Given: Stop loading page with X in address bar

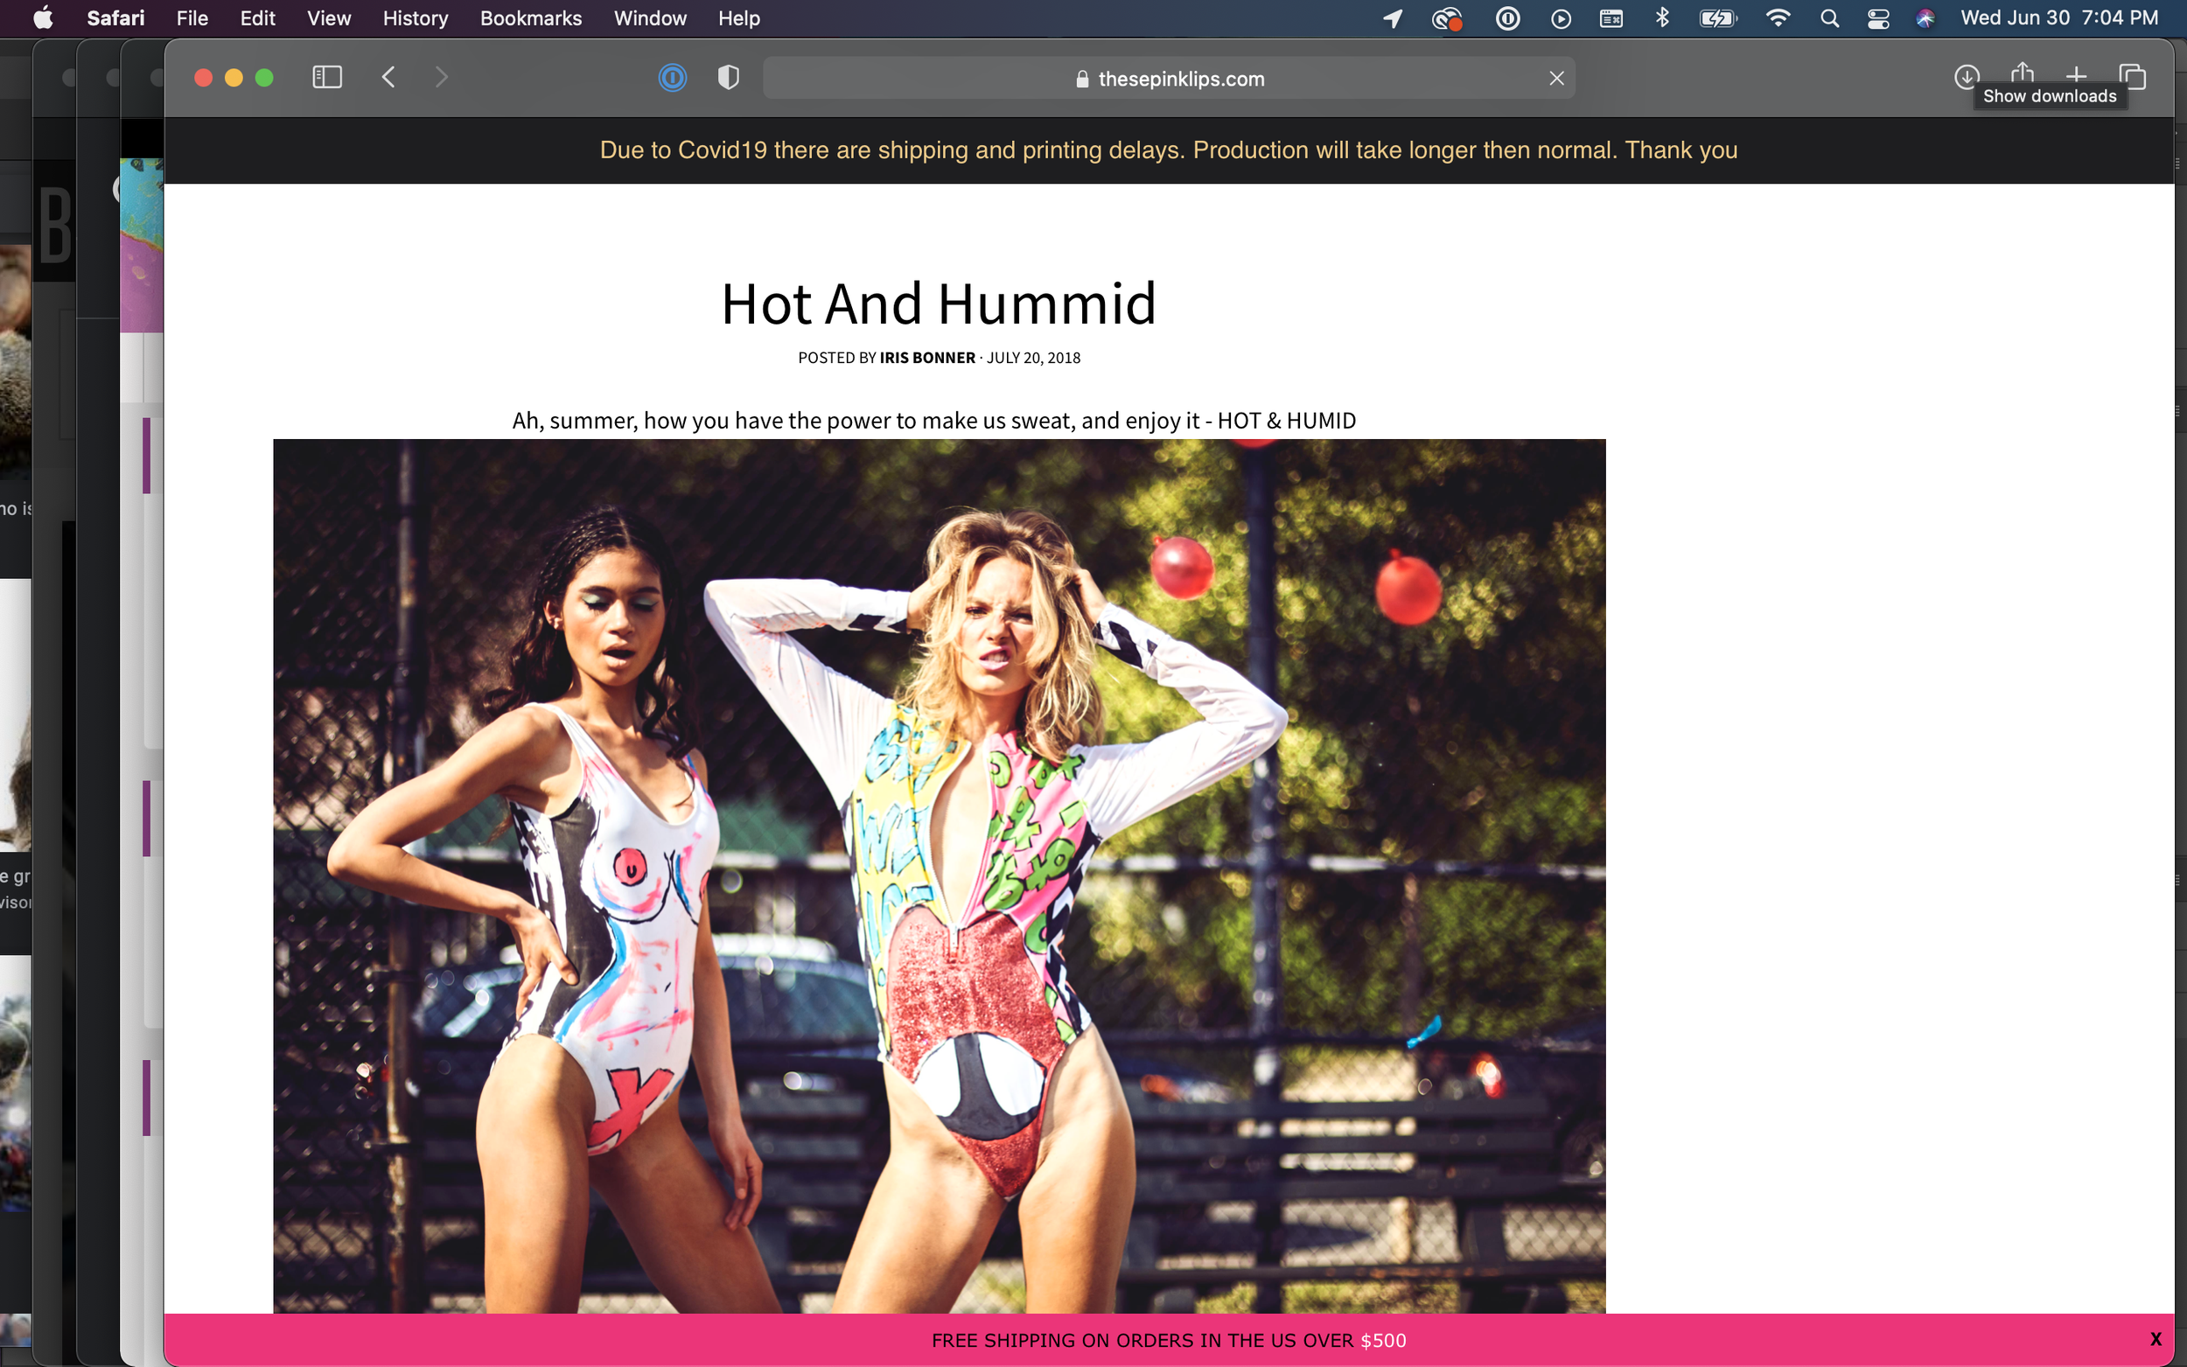Looking at the screenshot, I should 1556,79.
